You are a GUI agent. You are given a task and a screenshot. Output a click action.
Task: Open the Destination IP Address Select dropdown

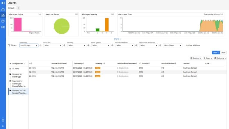pos(148,45)
